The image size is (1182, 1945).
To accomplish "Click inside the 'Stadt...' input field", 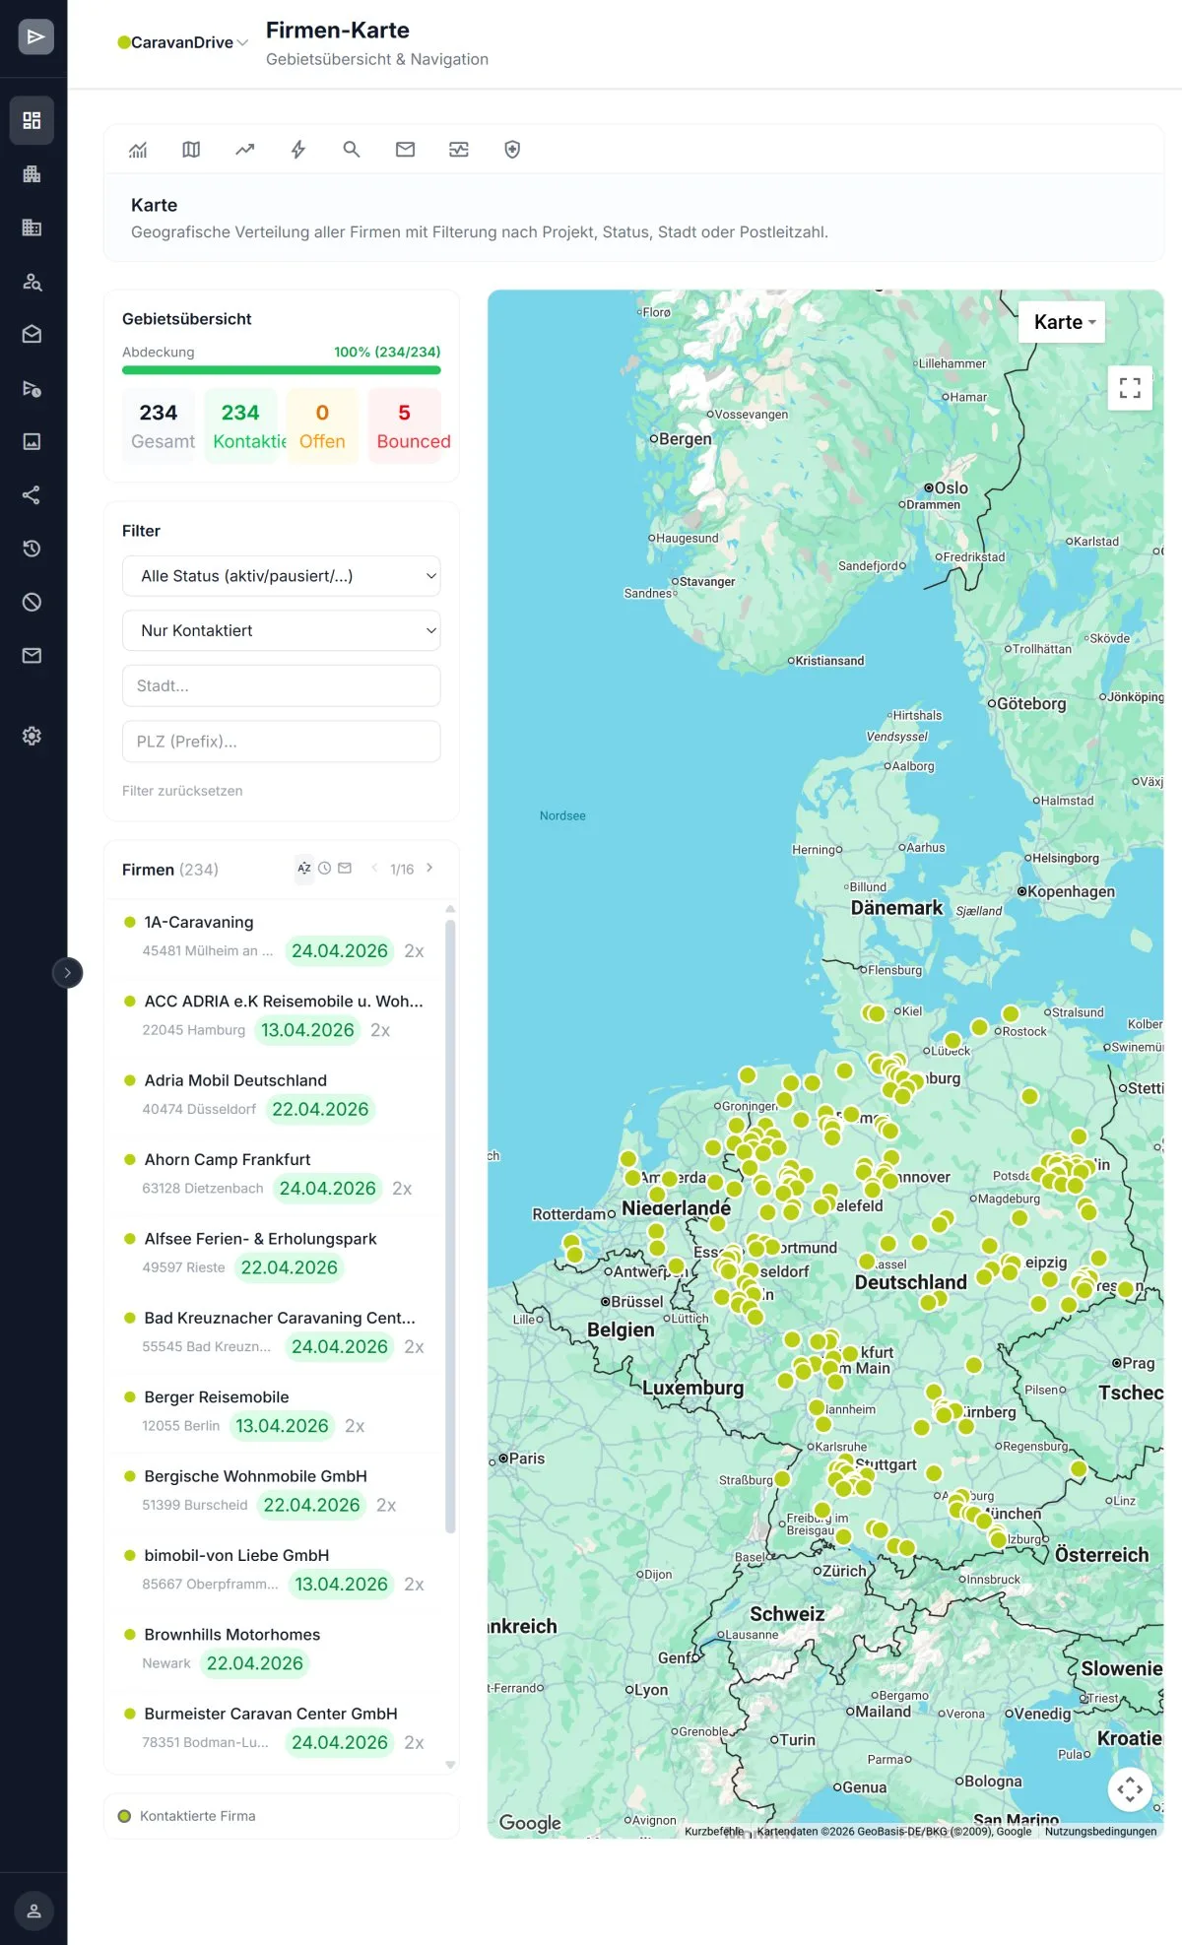I will pos(281,685).
